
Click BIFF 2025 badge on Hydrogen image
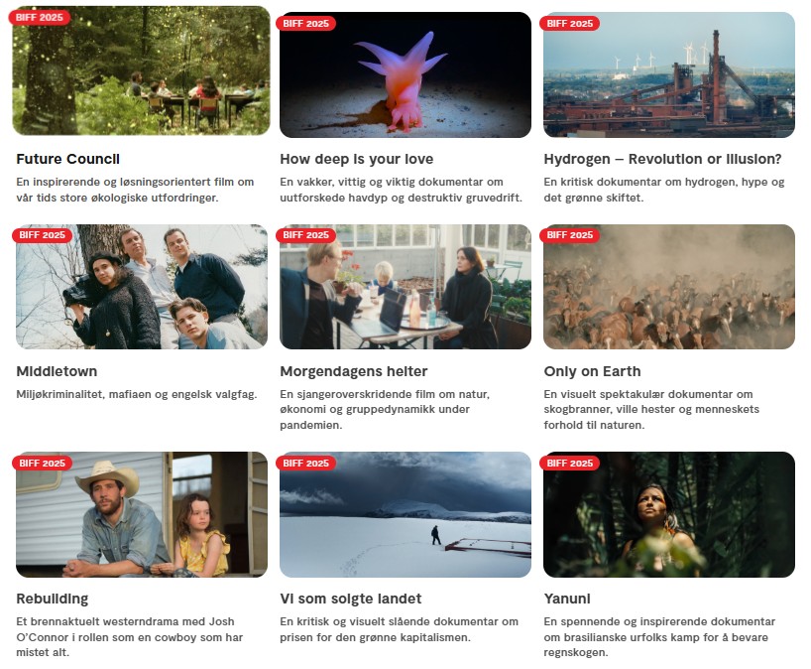point(569,23)
